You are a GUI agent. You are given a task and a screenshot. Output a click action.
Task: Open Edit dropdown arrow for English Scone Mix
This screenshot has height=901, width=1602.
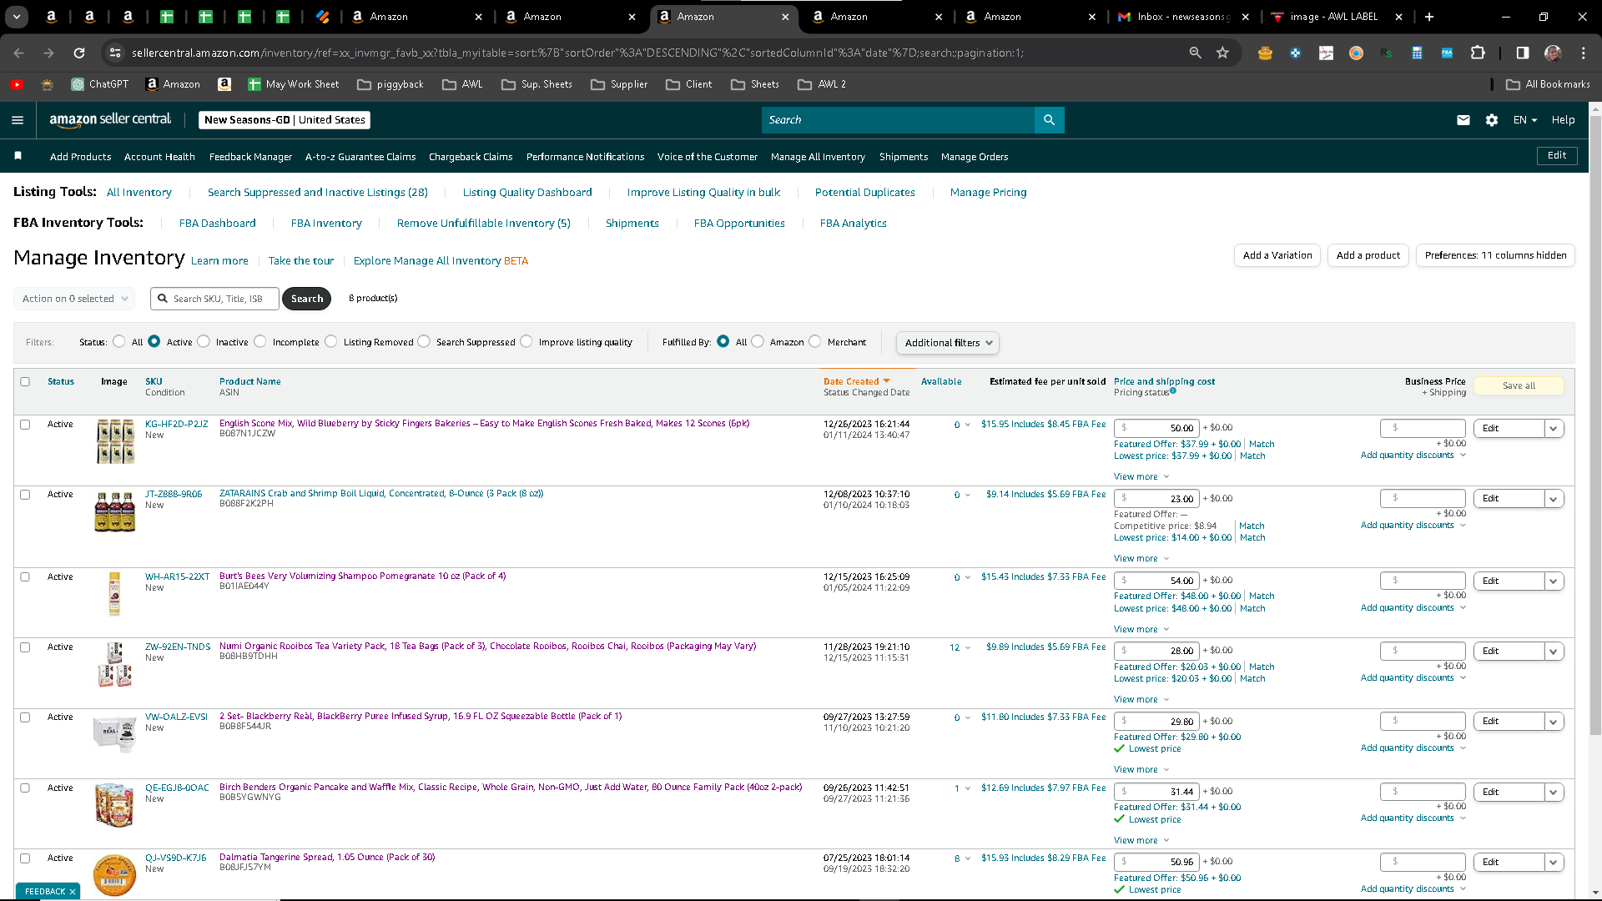point(1554,429)
